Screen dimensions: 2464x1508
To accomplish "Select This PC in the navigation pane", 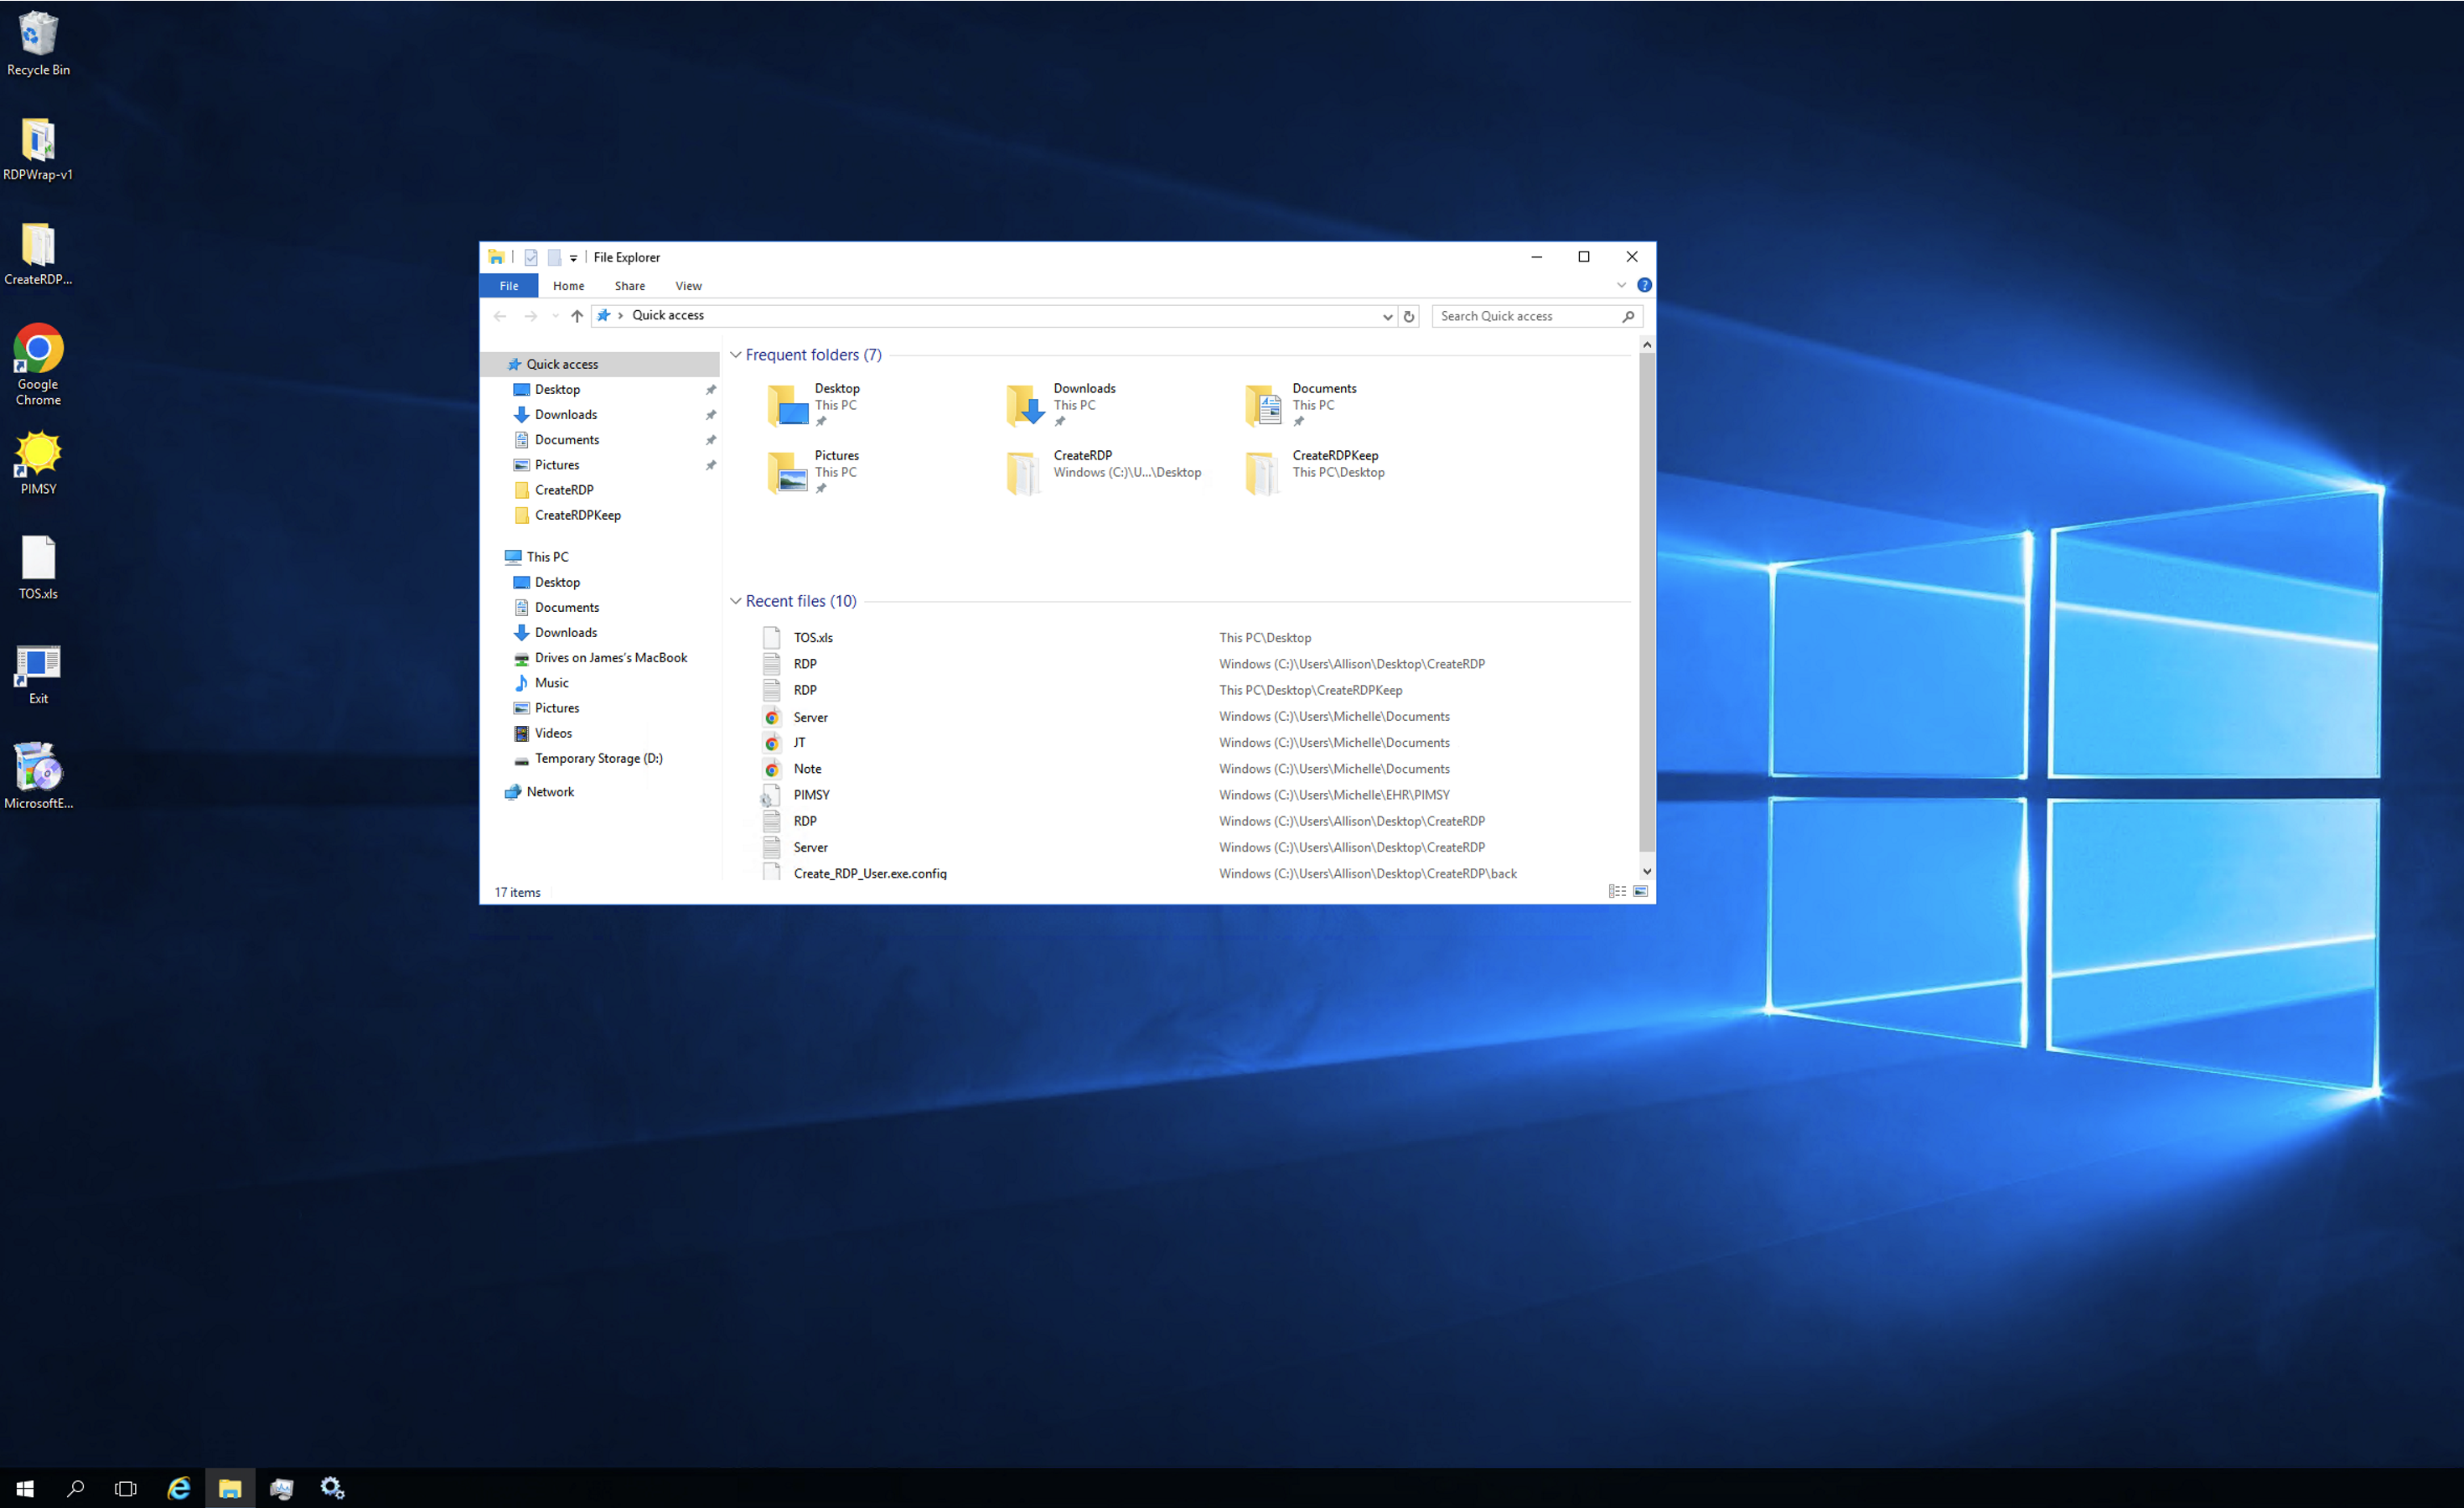I will (x=547, y=557).
